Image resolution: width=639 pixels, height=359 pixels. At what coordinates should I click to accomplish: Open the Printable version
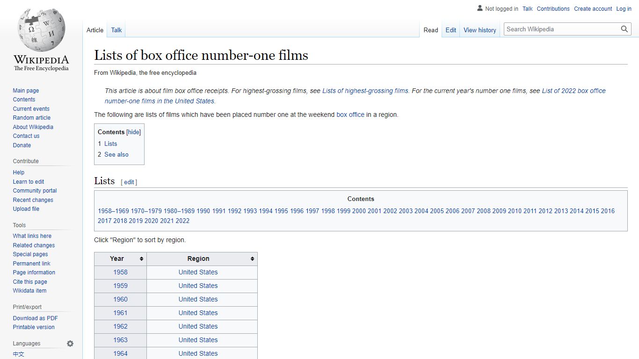tap(34, 327)
